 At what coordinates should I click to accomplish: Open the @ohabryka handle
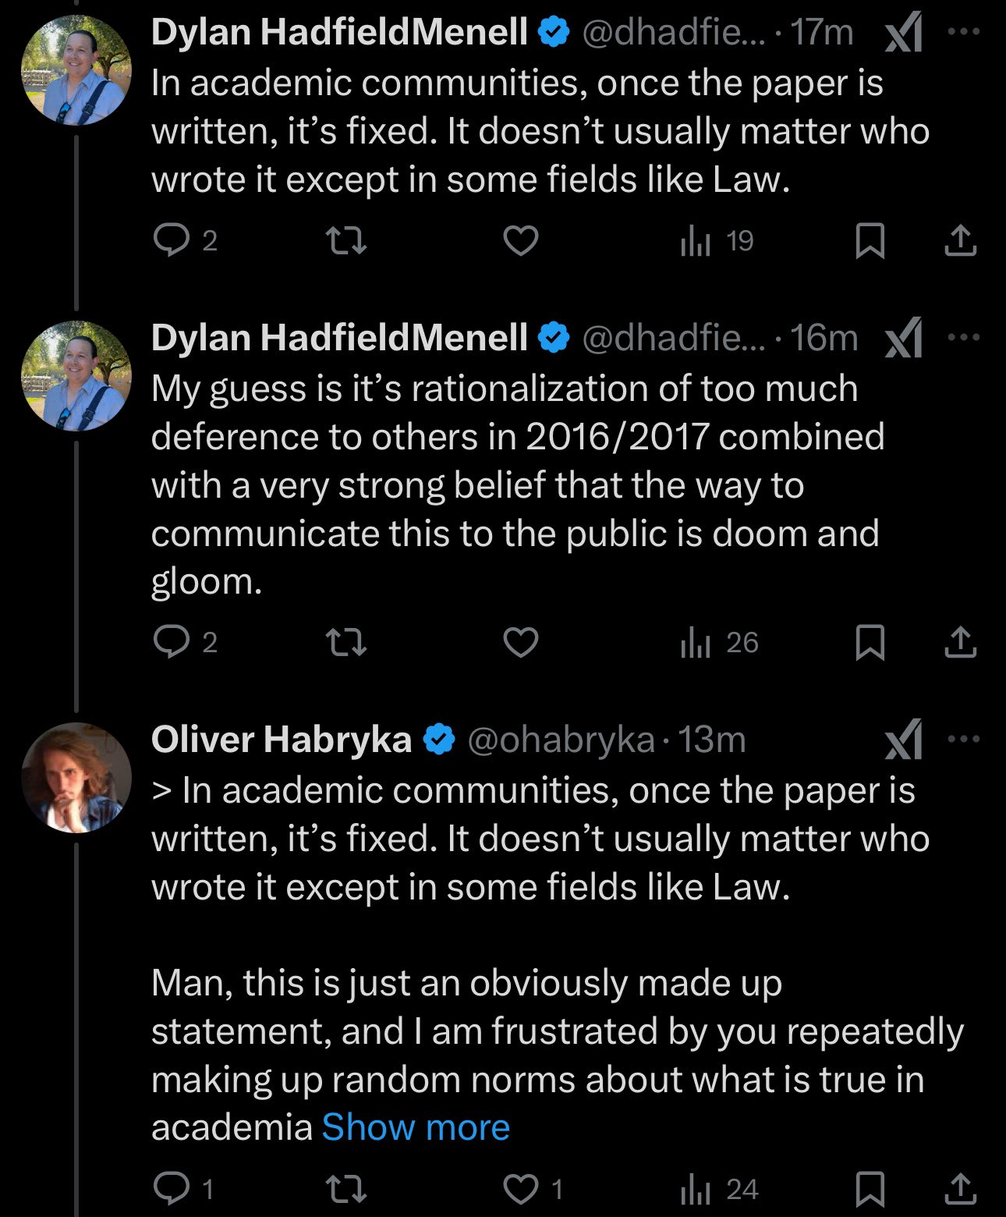tap(561, 740)
